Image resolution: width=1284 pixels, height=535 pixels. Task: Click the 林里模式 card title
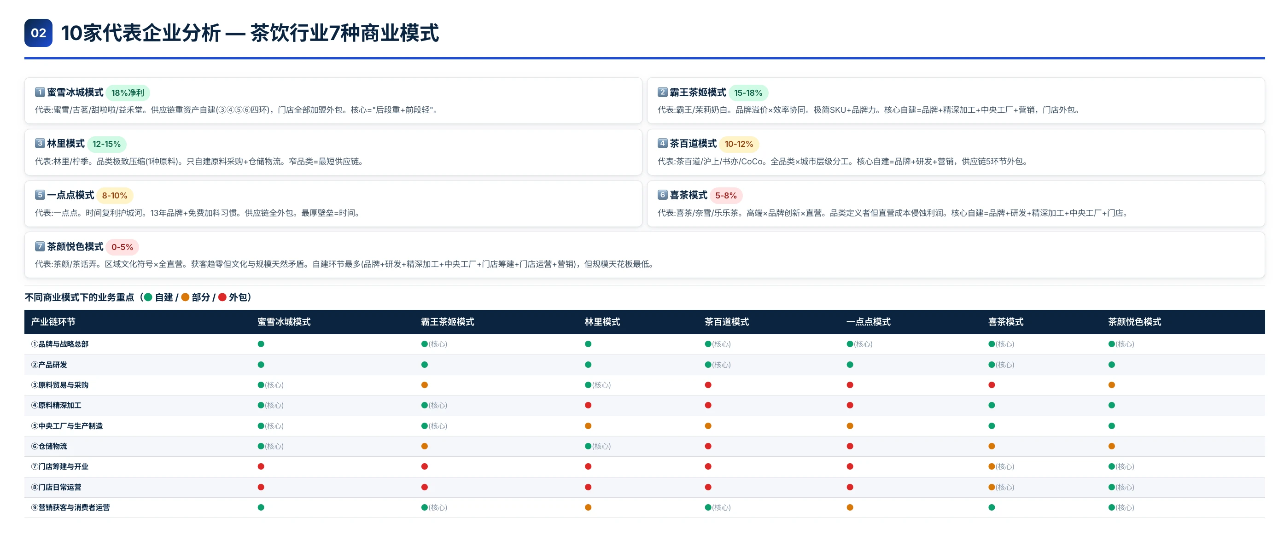(66, 144)
